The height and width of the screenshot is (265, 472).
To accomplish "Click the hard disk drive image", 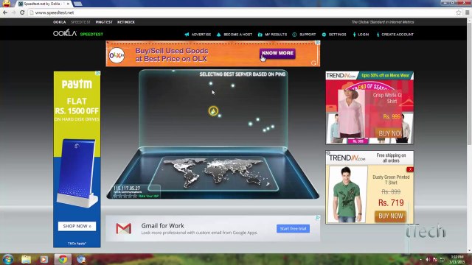I will click(77, 174).
